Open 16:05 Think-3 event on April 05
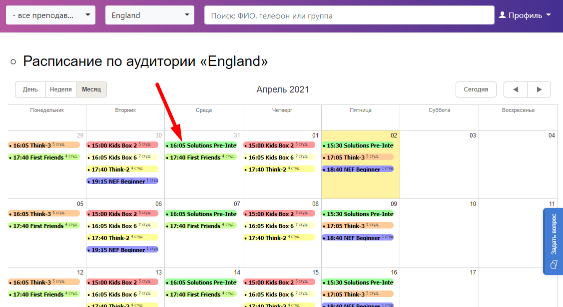This screenshot has height=307, width=563. tap(44, 213)
